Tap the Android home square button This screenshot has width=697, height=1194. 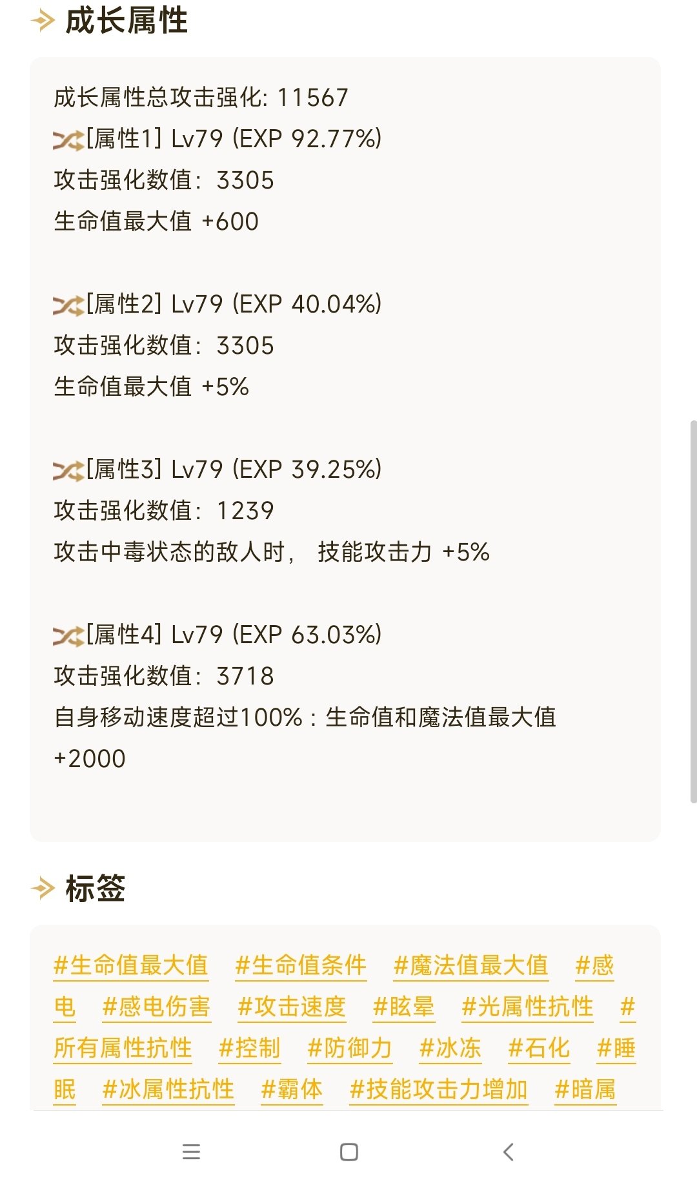click(349, 1151)
